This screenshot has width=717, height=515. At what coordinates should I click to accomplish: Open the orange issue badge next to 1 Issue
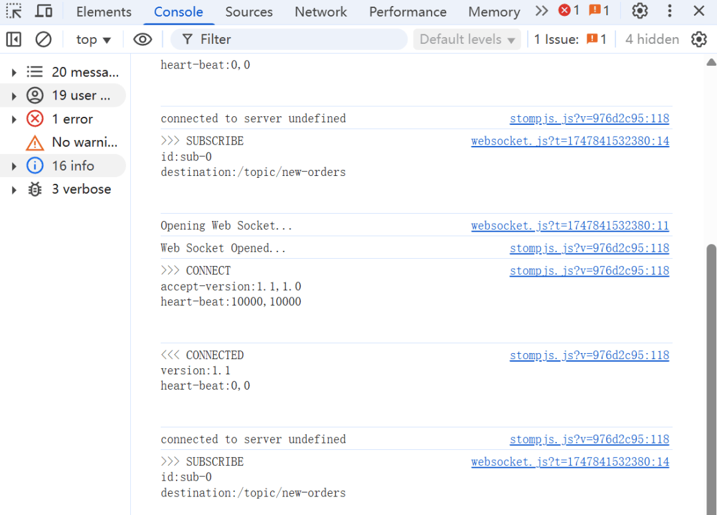point(597,39)
